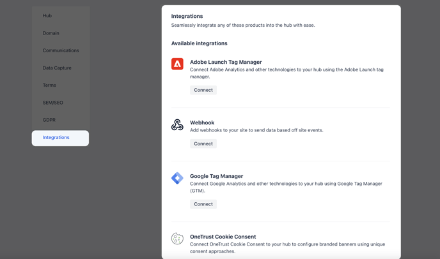Viewport: 440px width, 259px height.
Task: Click the Google Tag Manager heading
Action: tap(216, 176)
